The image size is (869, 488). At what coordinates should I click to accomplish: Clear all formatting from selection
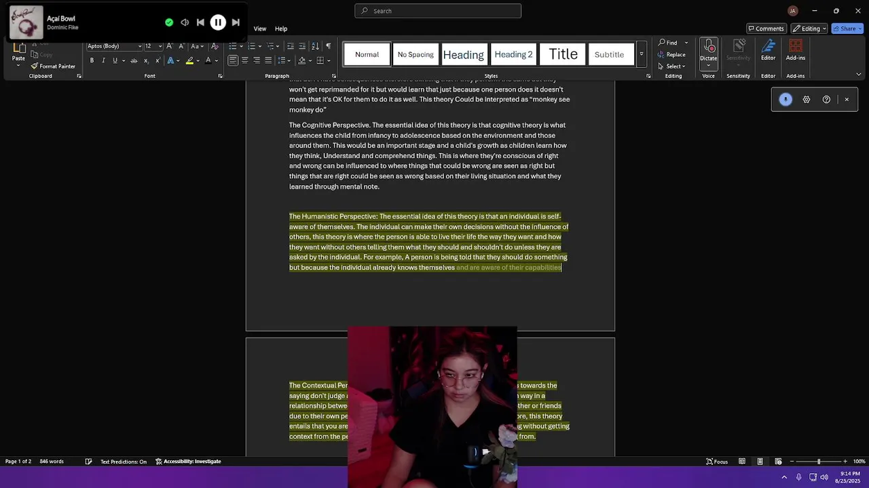click(215, 46)
